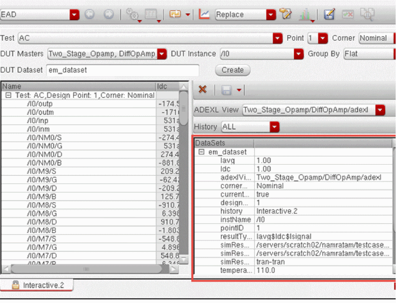Click the back navigation arrow icon
This screenshot has width=396, height=303.
pos(89,14)
